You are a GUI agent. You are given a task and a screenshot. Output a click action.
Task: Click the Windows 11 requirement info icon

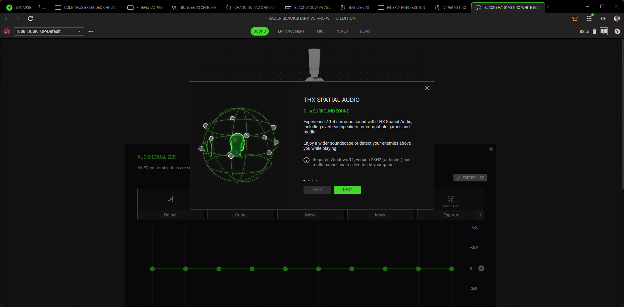pyautogui.click(x=307, y=160)
